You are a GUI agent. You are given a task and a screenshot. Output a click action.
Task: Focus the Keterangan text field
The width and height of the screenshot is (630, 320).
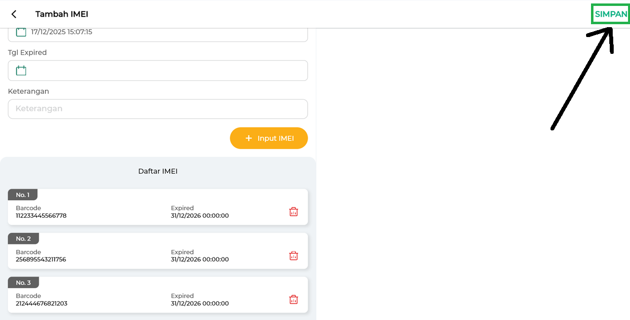tap(158, 109)
